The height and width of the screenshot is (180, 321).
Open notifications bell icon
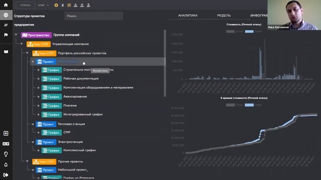coord(6,164)
